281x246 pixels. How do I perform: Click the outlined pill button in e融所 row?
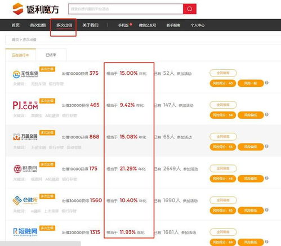(x=223, y=200)
